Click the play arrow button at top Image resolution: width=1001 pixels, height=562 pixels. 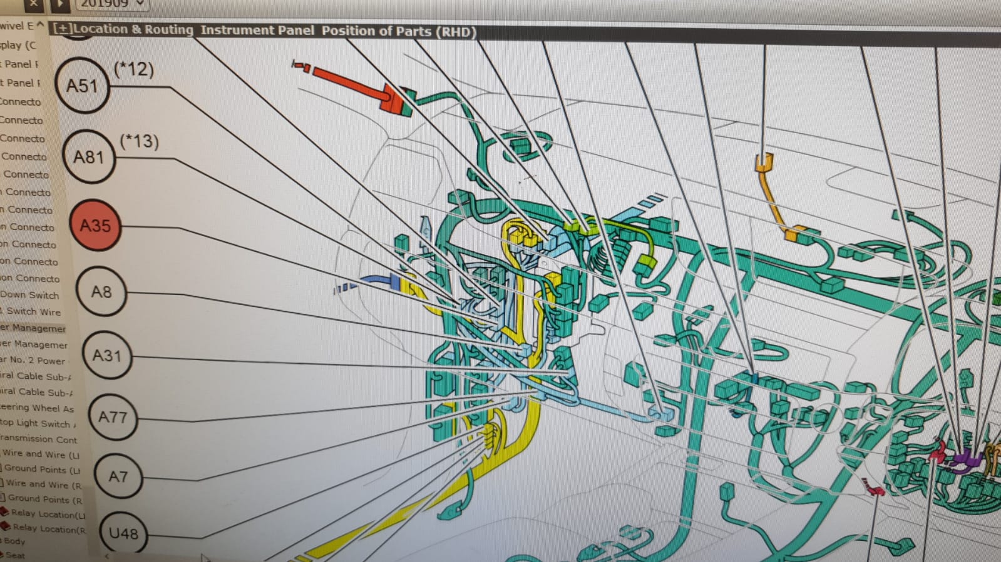point(59,4)
